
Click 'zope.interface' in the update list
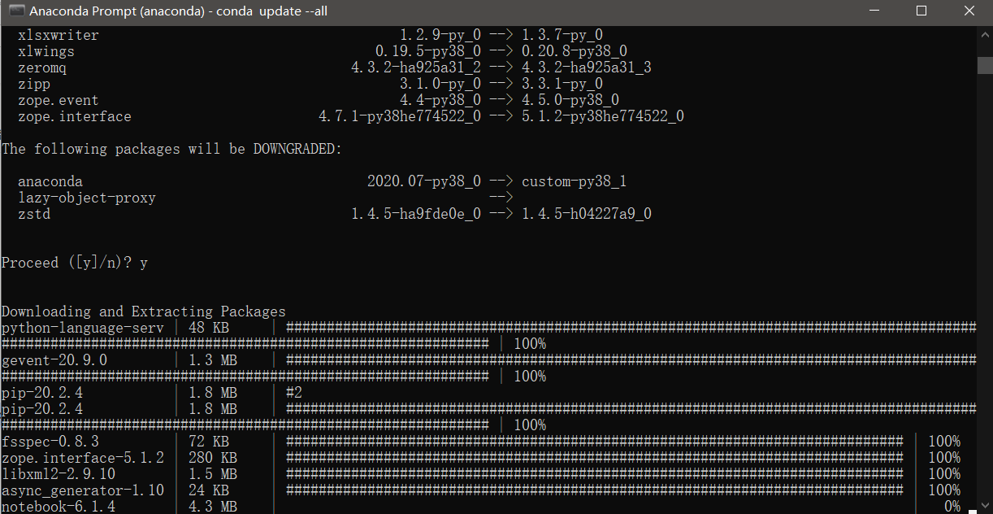pyautogui.click(x=75, y=117)
